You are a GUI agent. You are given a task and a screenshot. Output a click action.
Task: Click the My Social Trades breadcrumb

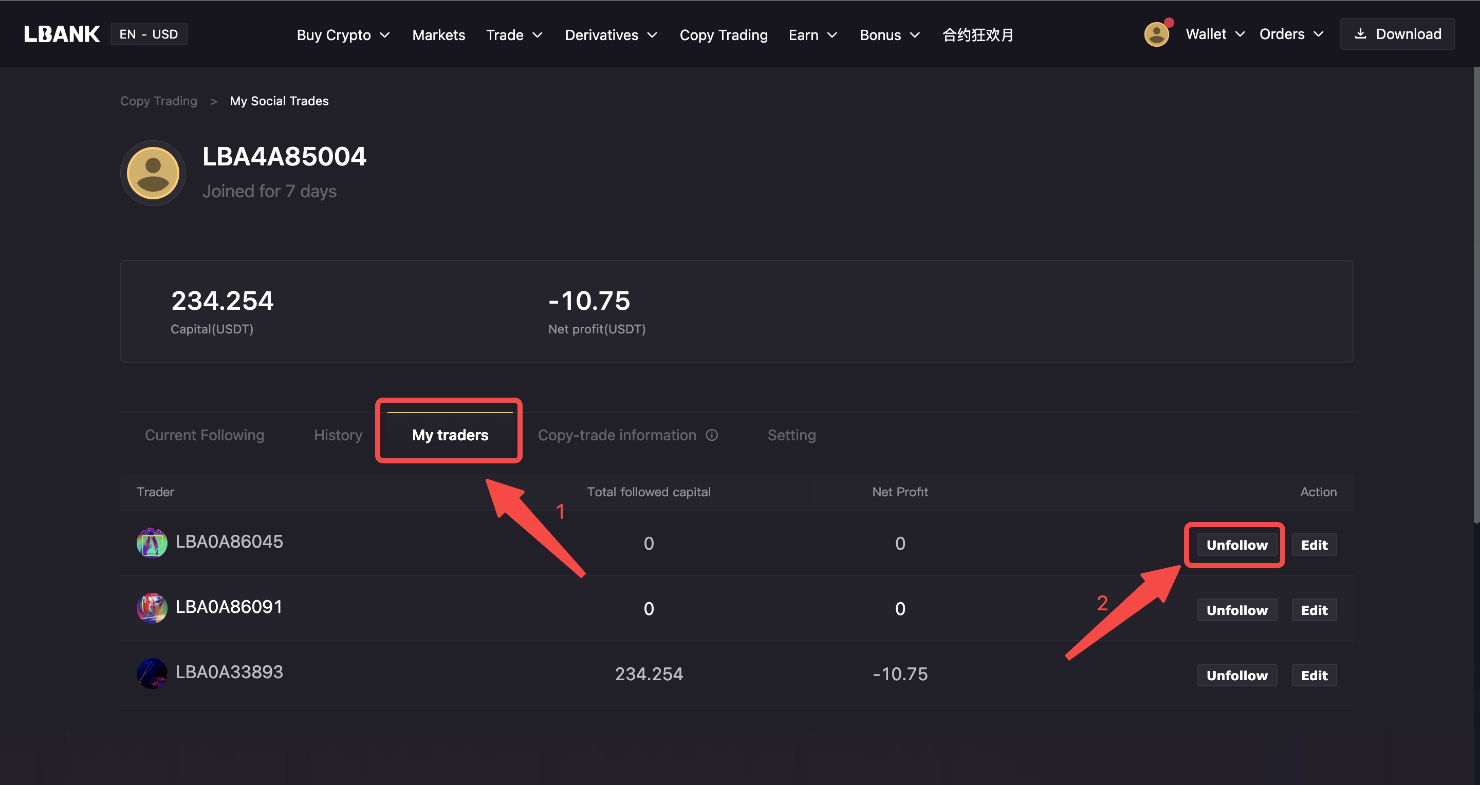click(279, 101)
